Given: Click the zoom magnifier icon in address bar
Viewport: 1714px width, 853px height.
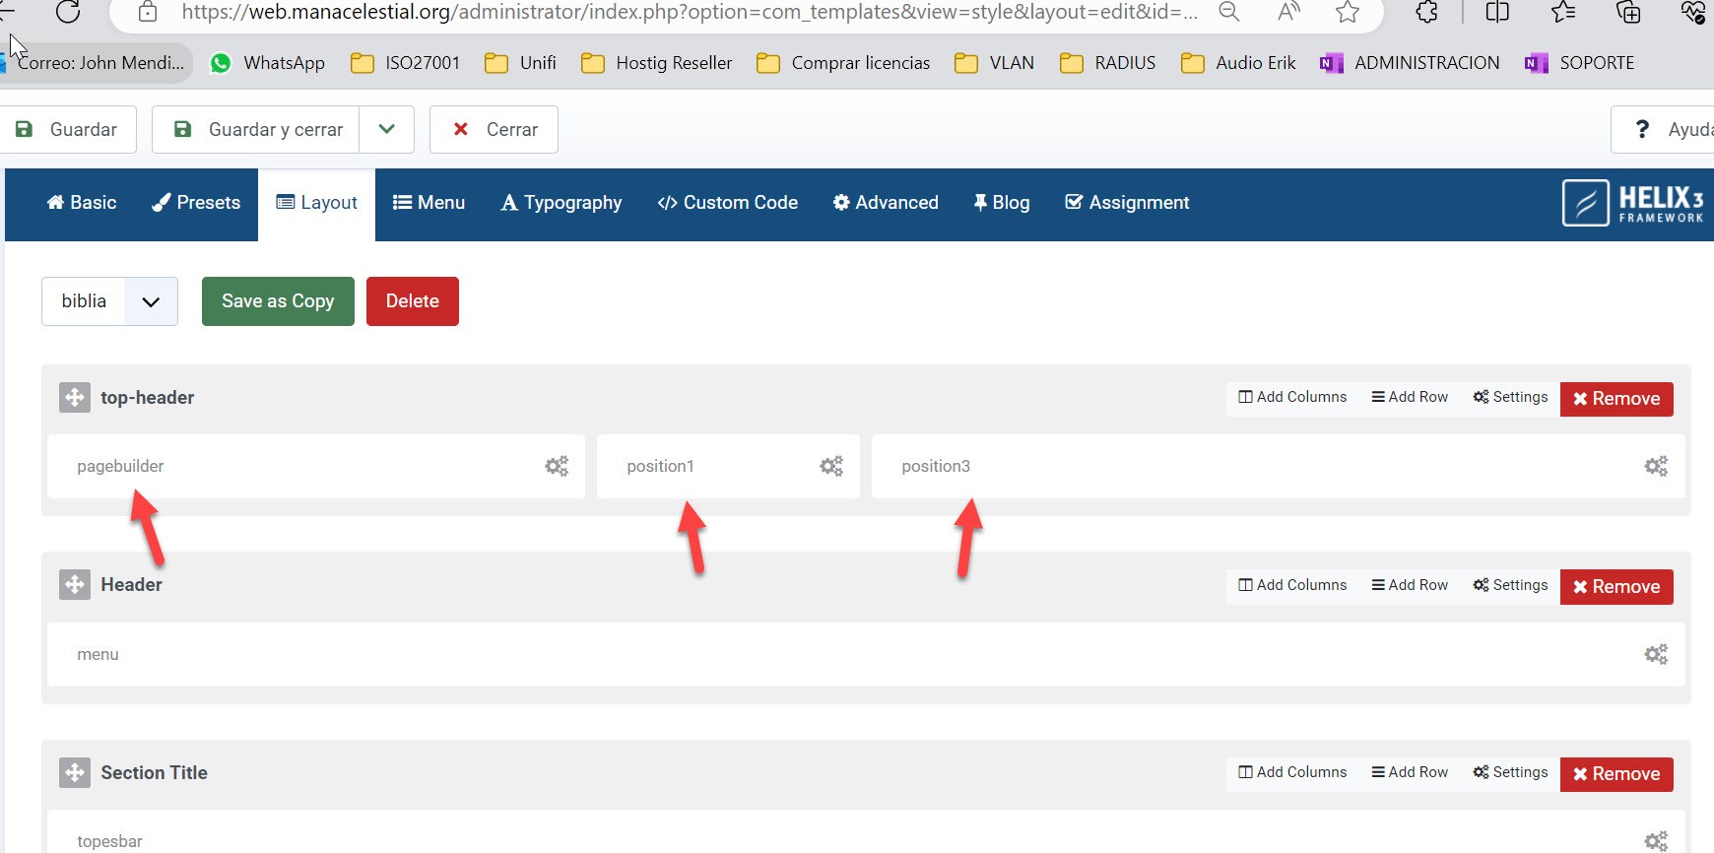Looking at the screenshot, I should (x=1229, y=12).
